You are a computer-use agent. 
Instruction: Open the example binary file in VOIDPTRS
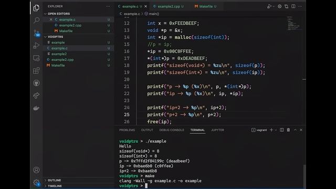tap(58, 43)
